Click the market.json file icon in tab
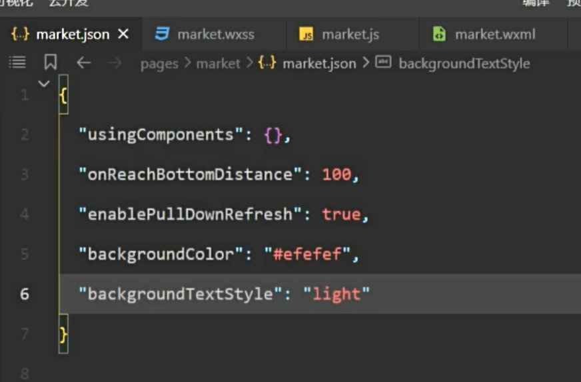 pos(21,35)
